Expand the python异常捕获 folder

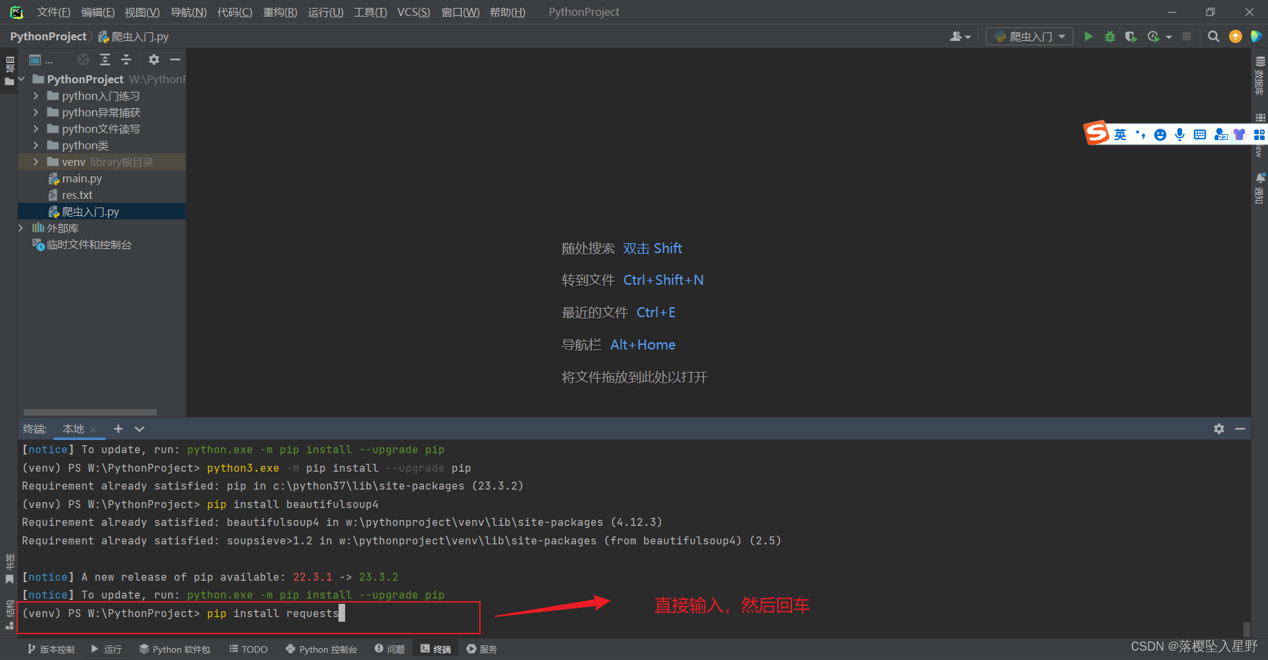pyautogui.click(x=36, y=112)
